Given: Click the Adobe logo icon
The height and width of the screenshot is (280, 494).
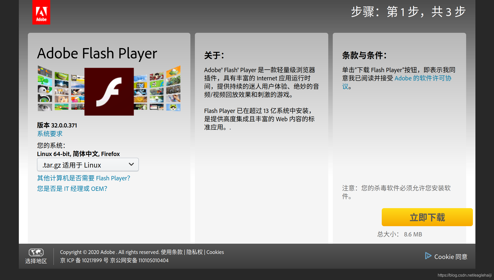Looking at the screenshot, I should [x=41, y=12].
